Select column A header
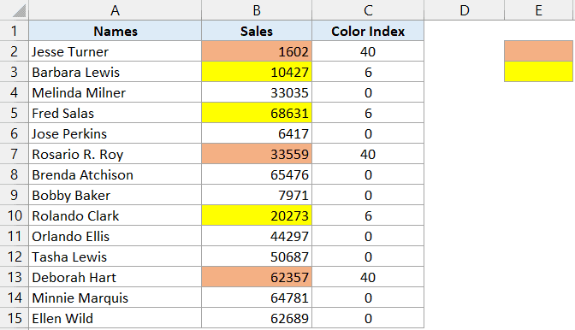The image size is (575, 330). (x=116, y=10)
